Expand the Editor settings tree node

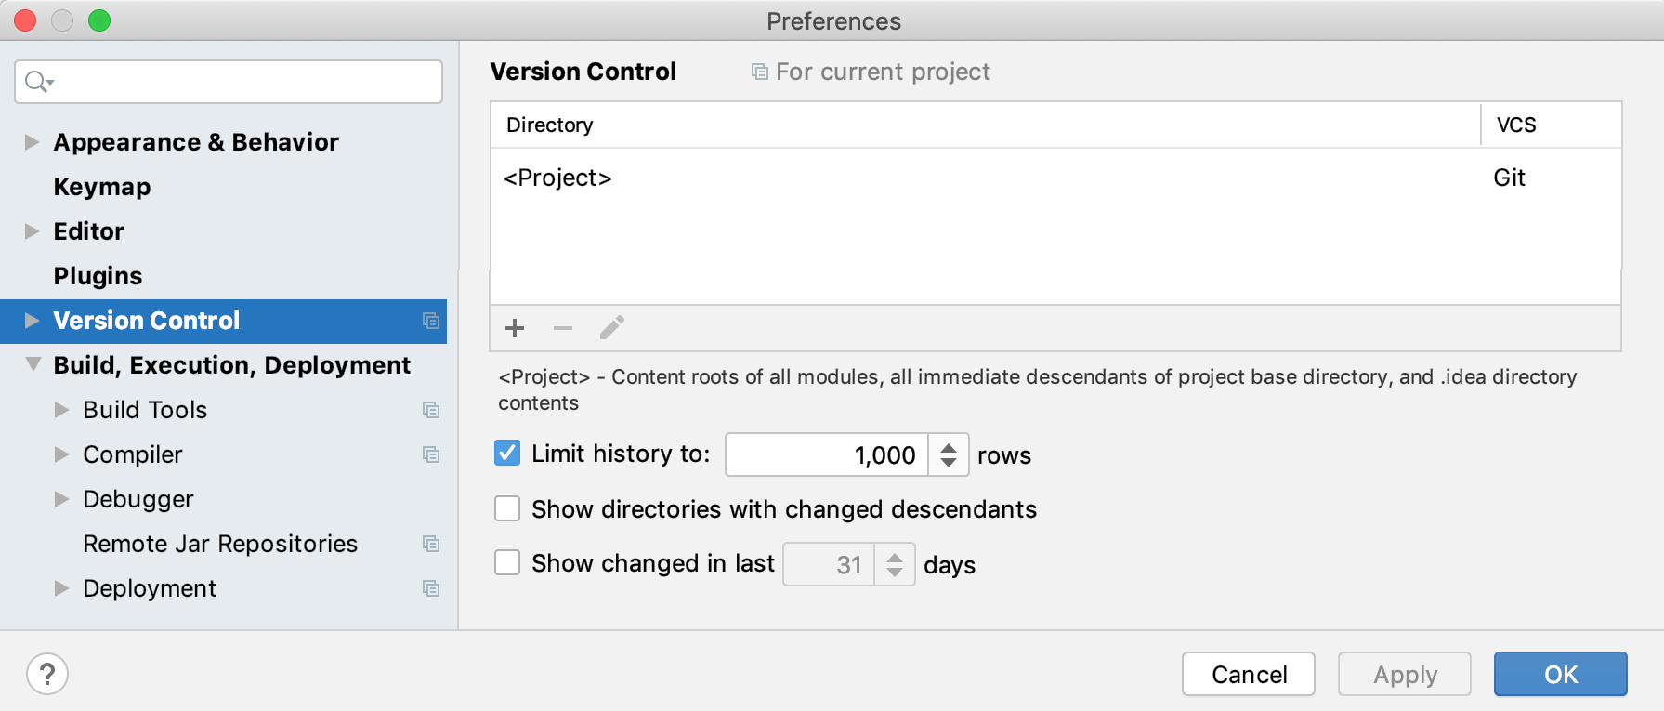[32, 231]
